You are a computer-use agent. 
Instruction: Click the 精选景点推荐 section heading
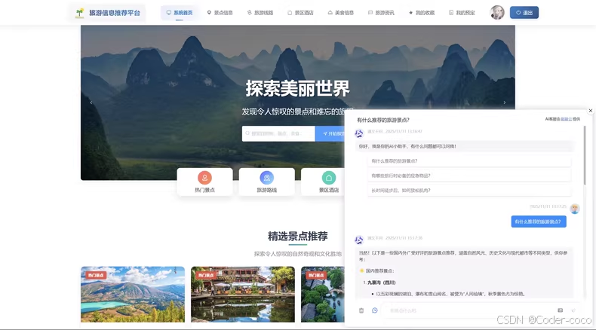[297, 237]
